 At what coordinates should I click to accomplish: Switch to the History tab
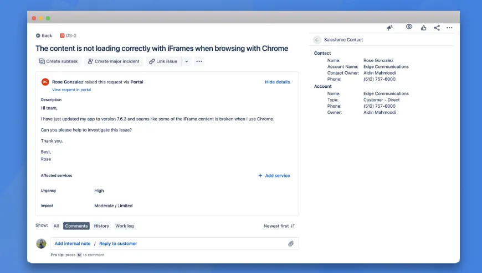(x=101, y=226)
